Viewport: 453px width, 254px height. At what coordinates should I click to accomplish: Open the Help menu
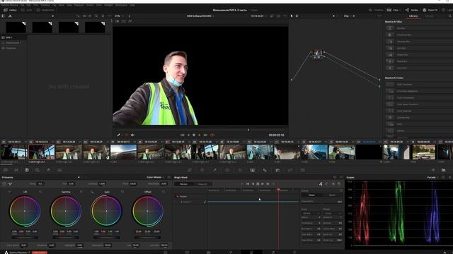click(x=132, y=5)
